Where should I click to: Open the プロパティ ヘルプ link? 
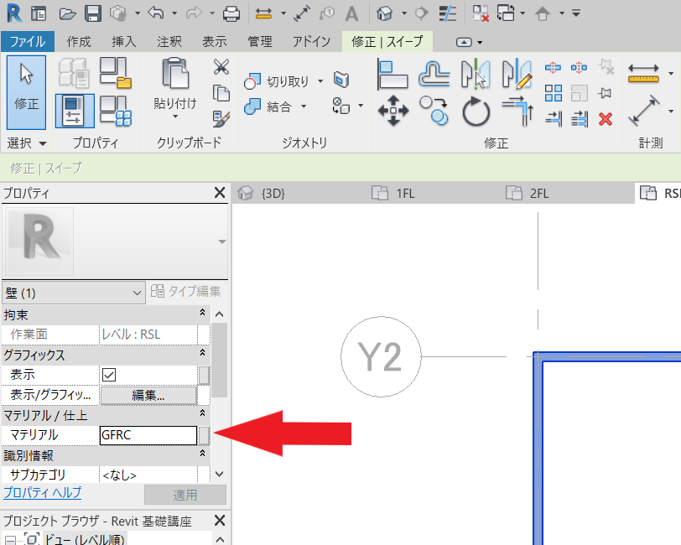click(x=43, y=493)
